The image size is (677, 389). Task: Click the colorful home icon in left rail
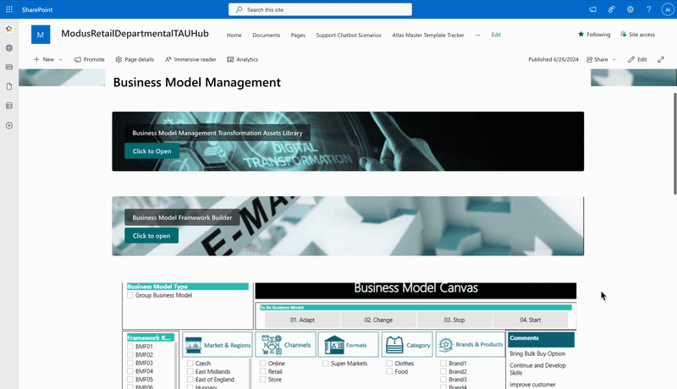(x=9, y=29)
